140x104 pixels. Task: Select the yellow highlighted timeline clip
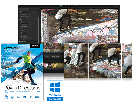58,65
